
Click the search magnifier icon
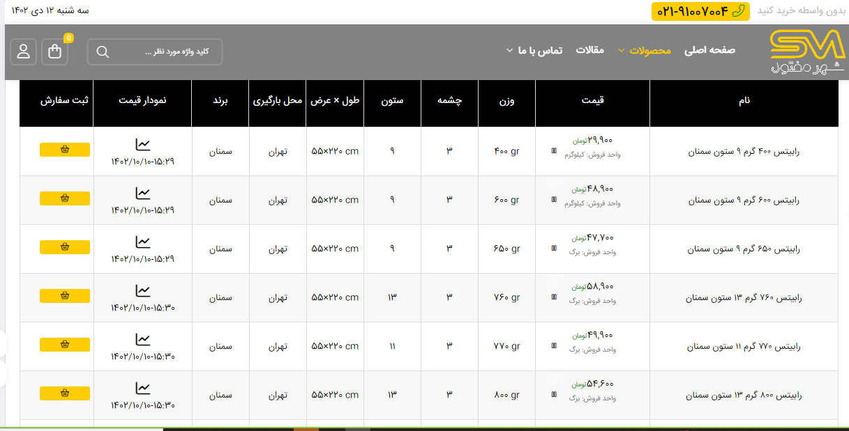(103, 52)
